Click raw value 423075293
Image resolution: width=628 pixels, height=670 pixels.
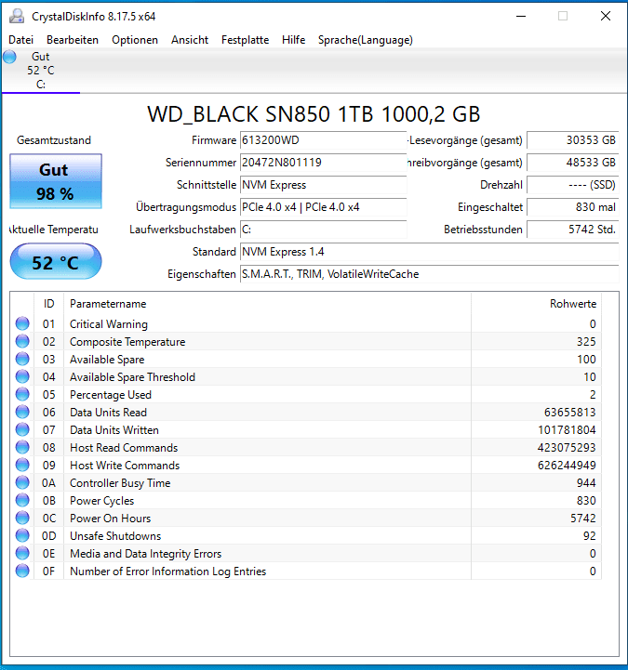[567, 448]
